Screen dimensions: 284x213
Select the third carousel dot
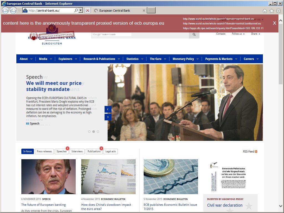tap(98, 132)
